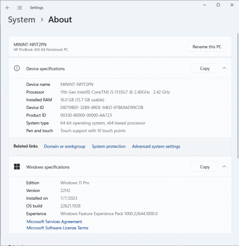The width and height of the screenshot is (239, 246).
Task: Select Touch support with 10 touch points
Action: 93,131
